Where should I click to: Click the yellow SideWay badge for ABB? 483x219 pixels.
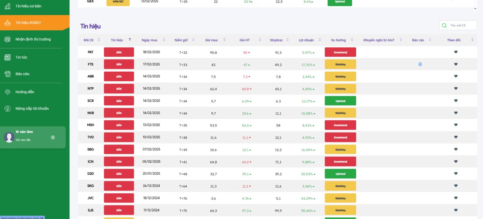tap(341, 76)
